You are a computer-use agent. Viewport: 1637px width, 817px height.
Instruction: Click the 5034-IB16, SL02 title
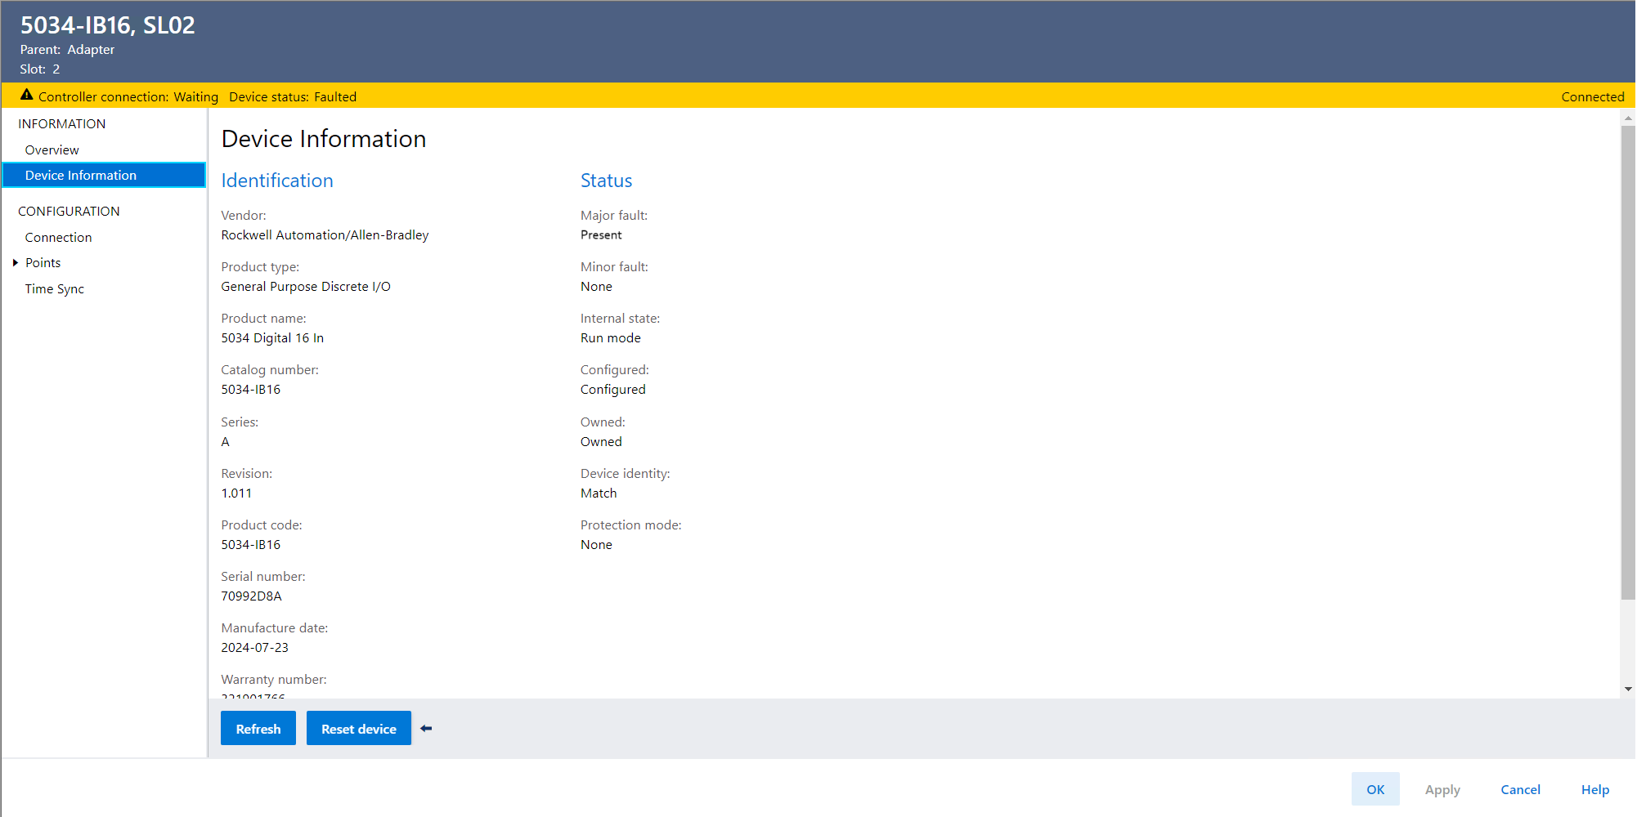(108, 25)
